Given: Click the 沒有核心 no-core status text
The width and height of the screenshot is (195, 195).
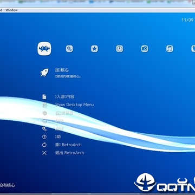Looking at the screenshot, I should pos(8,185).
